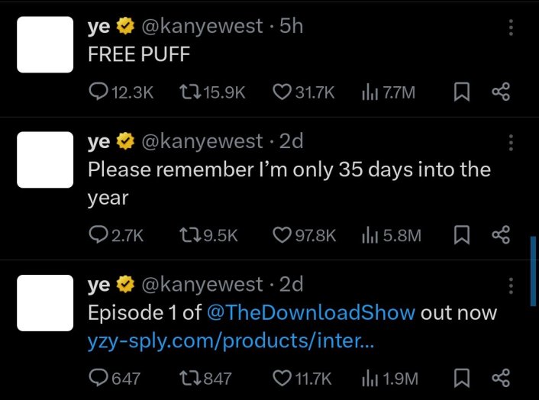539x400 pixels.
Task: Open more menu on 35 days tweet
Action: (511, 142)
